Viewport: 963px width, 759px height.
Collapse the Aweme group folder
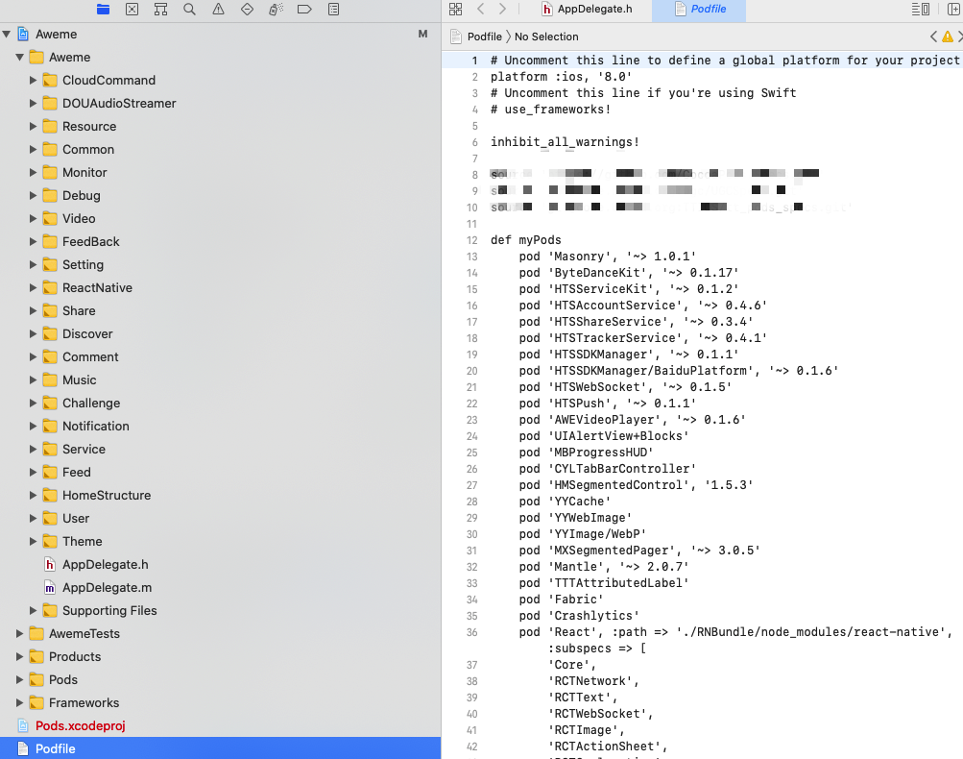coord(19,57)
